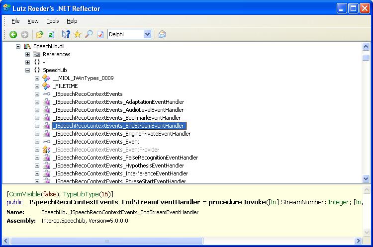Image resolution: width=373 pixels, height=247 pixels.
Task: Click the checkmark document toolbar icon
Action: (100, 34)
